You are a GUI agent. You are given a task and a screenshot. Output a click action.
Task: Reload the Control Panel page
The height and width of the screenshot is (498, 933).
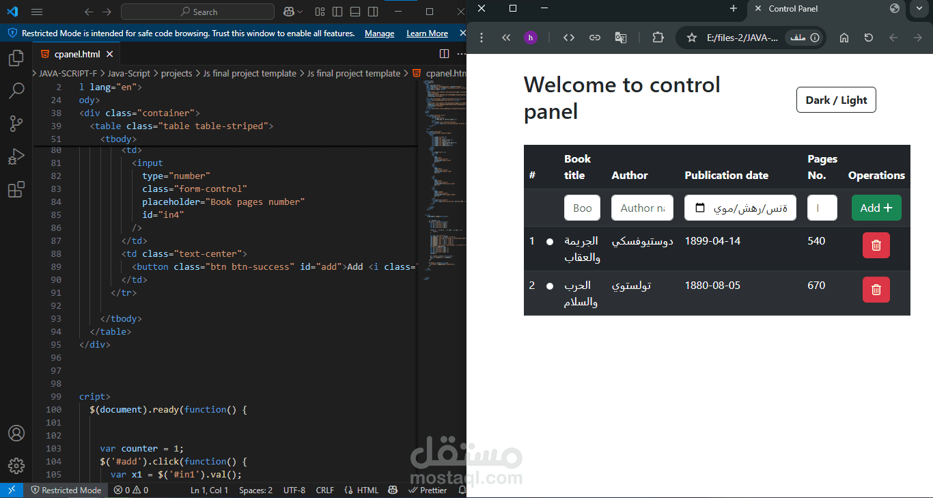(x=869, y=38)
